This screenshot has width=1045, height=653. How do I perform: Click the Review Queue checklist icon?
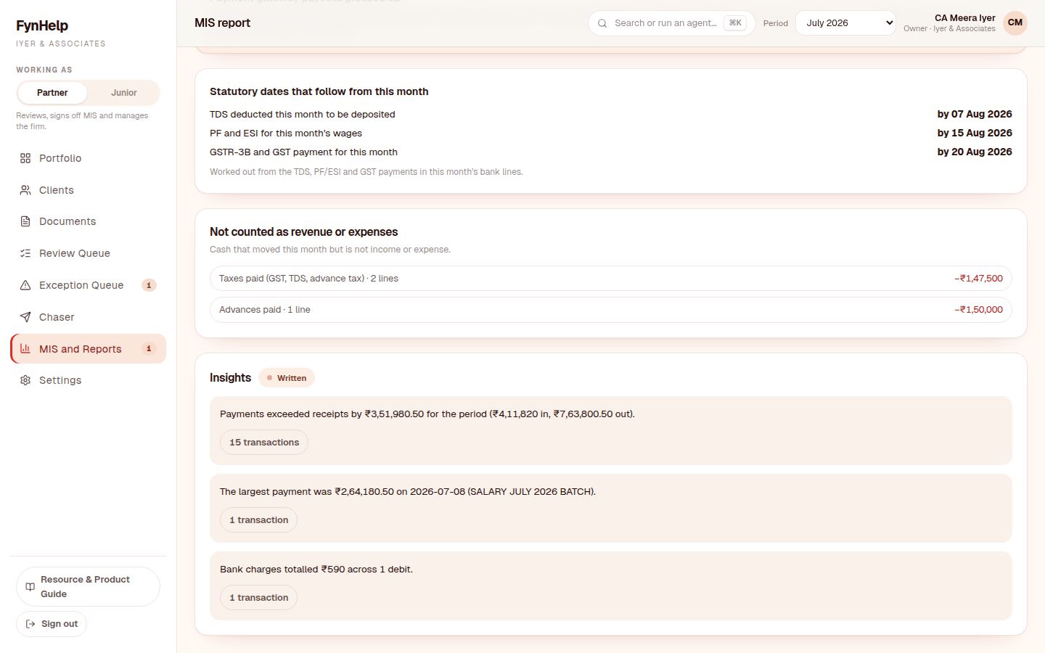coord(25,253)
